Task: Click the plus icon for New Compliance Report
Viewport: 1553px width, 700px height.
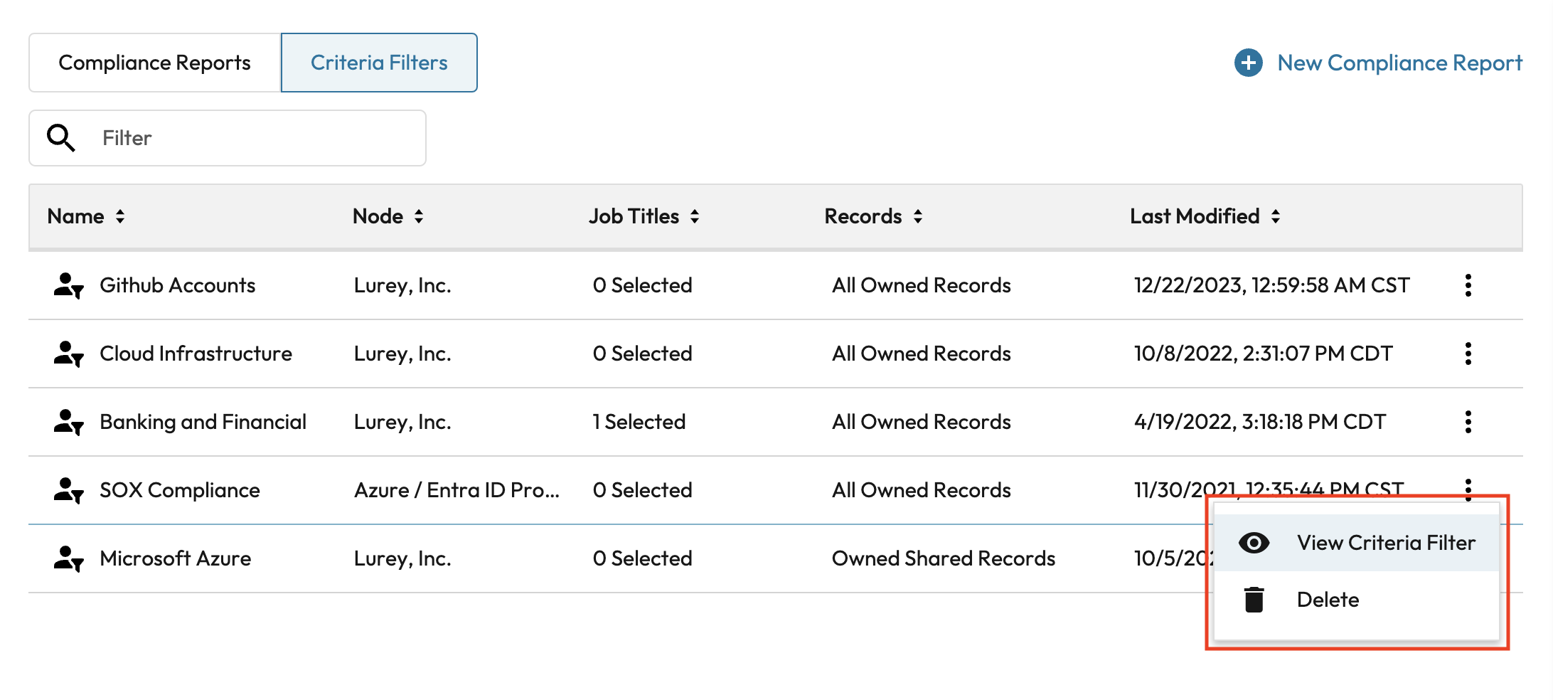Action: click(x=1248, y=63)
